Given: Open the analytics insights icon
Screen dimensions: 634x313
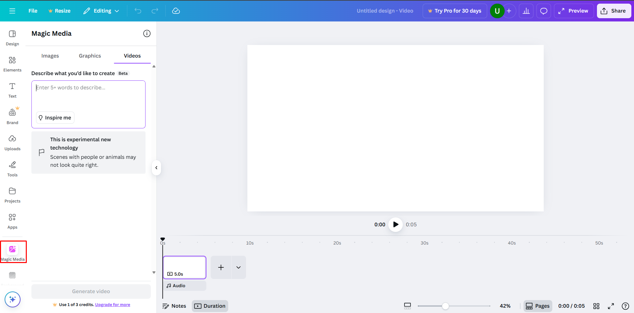Looking at the screenshot, I should coord(526,11).
